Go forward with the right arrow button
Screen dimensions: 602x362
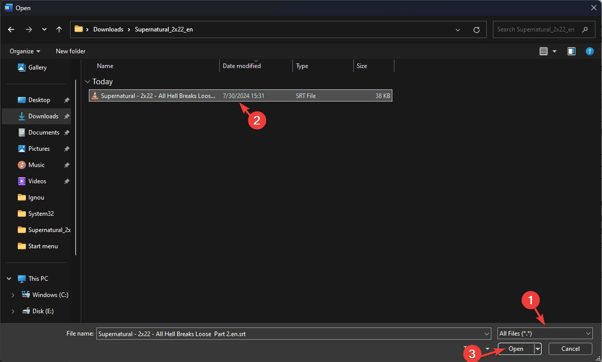pyautogui.click(x=29, y=29)
